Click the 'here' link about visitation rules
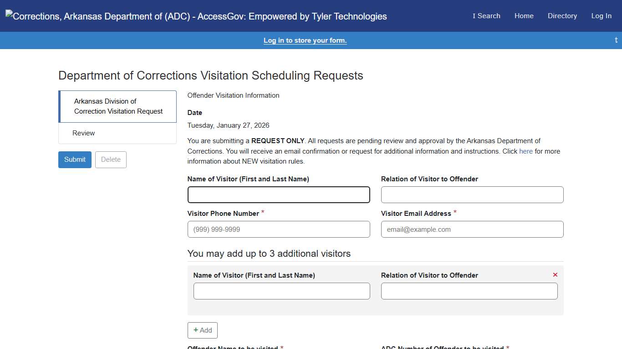The width and height of the screenshot is (622, 349). coord(525,151)
